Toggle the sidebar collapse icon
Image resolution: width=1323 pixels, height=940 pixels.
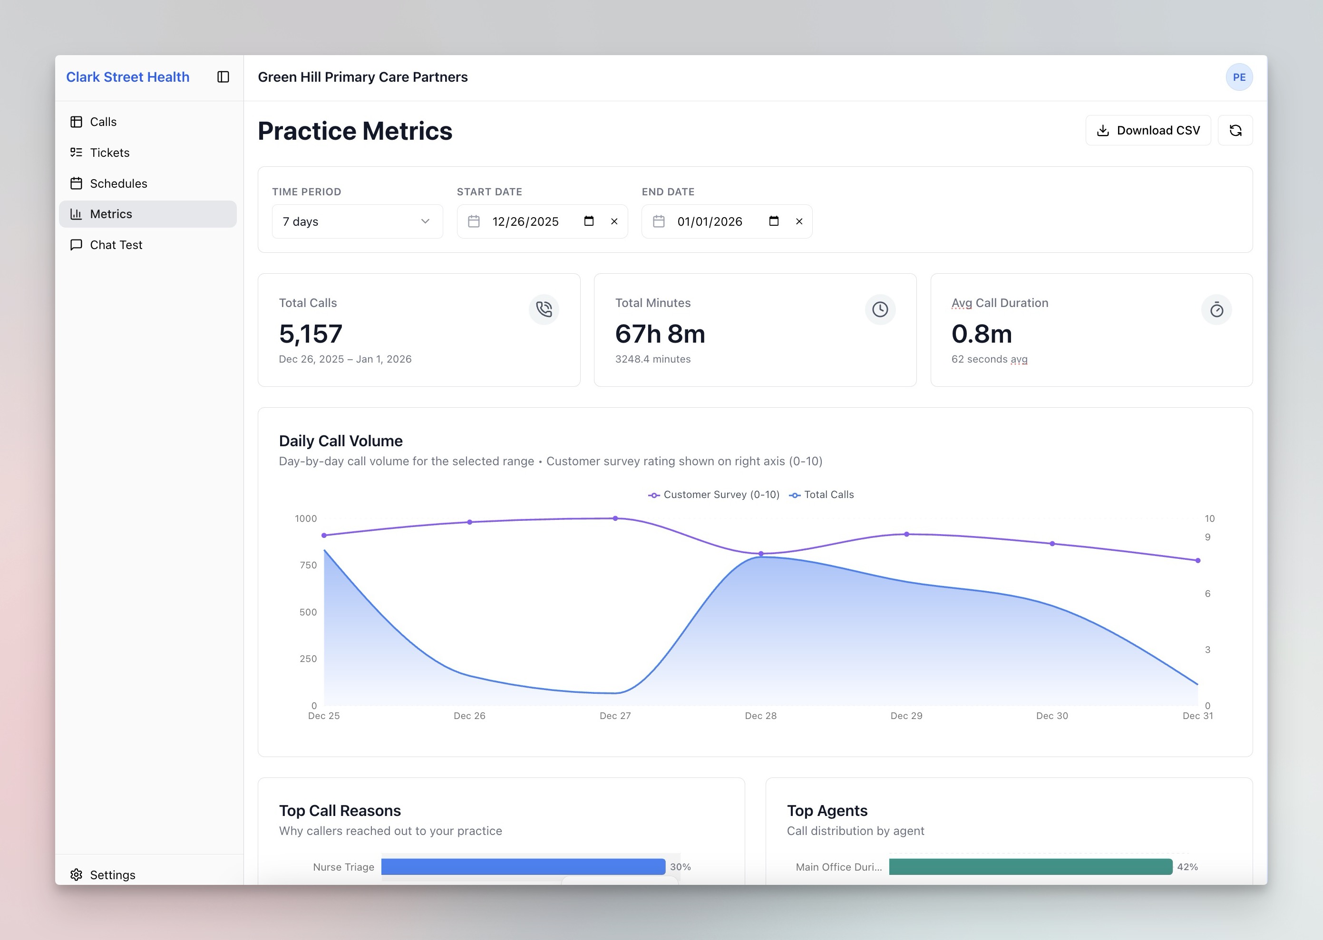223,77
